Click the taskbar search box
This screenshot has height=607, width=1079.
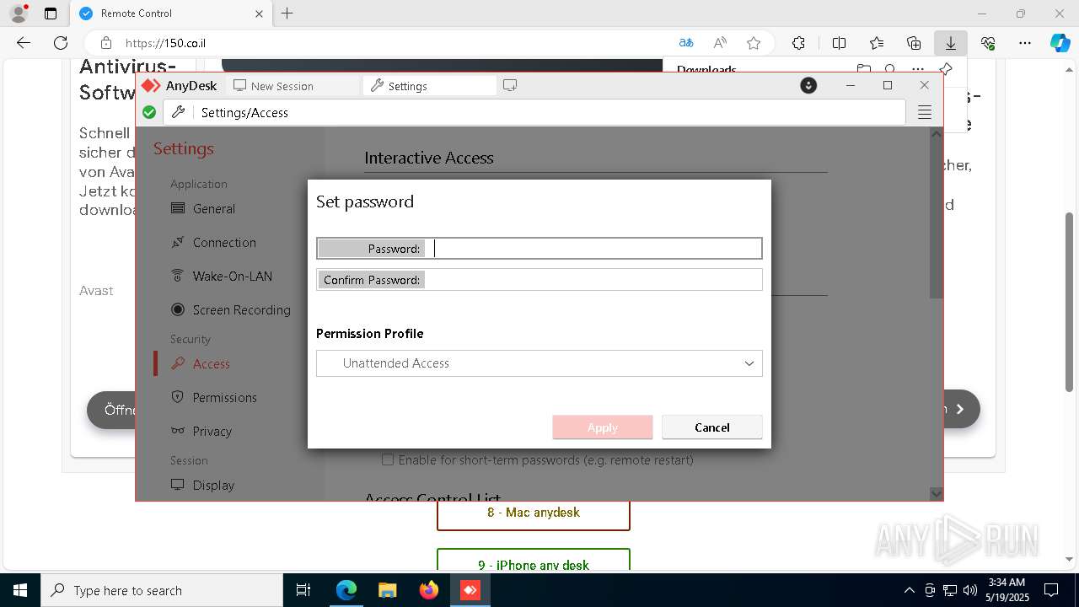point(162,590)
